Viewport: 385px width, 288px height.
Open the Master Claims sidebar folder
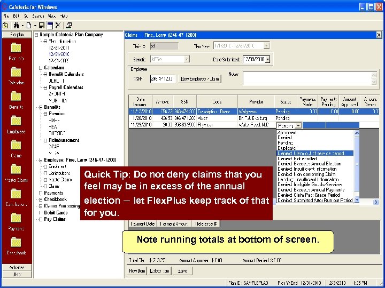coord(16,173)
